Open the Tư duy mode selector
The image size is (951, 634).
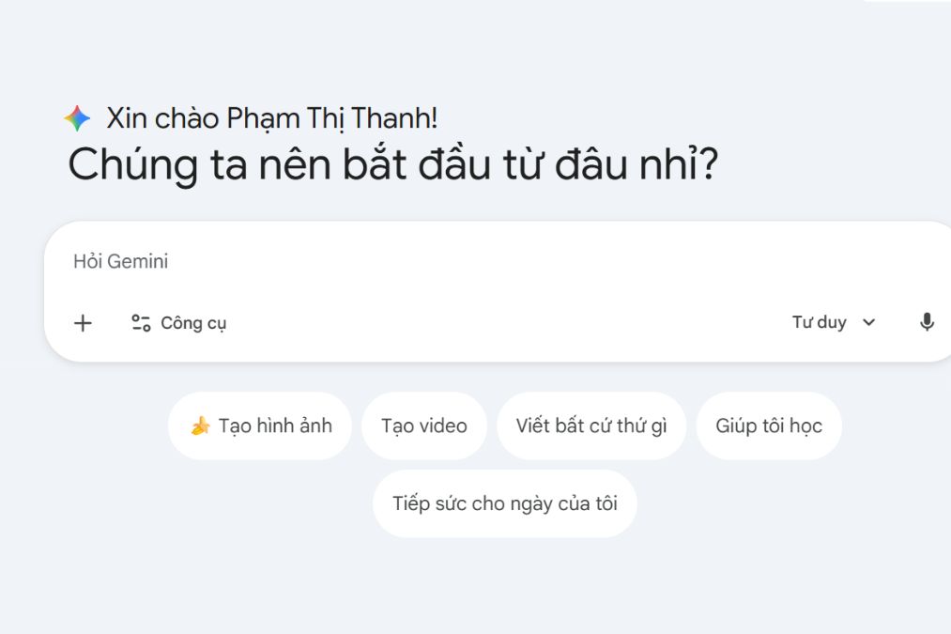point(820,322)
